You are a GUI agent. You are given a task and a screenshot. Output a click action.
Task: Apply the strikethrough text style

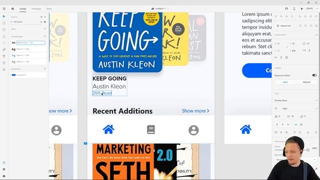pyautogui.click(x=315, y=132)
